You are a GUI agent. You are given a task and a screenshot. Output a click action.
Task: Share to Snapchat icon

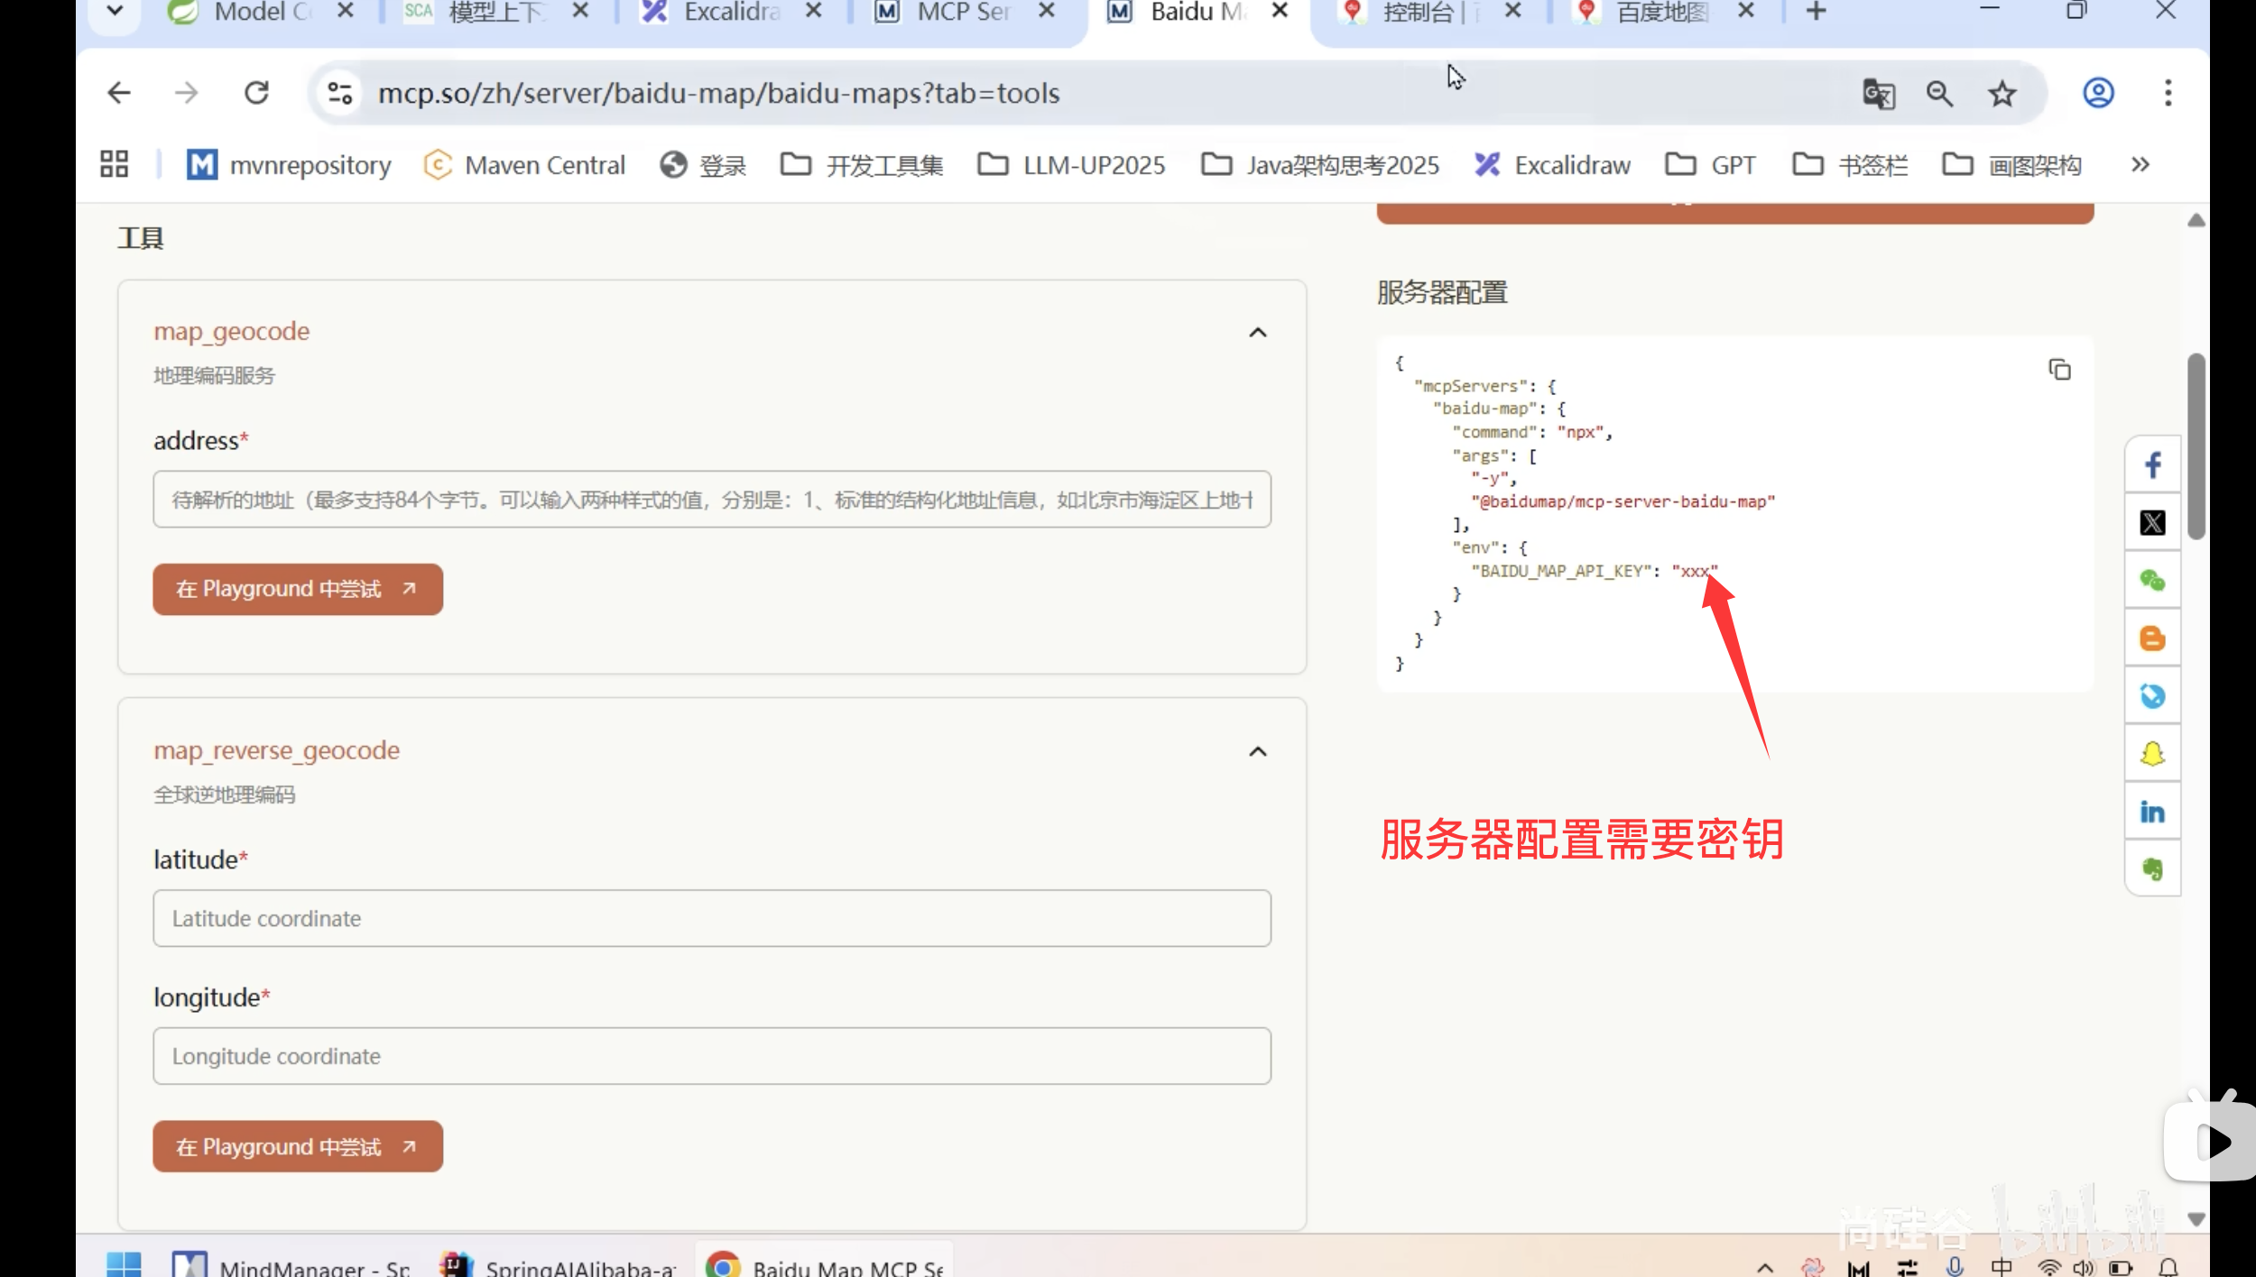point(2152,754)
